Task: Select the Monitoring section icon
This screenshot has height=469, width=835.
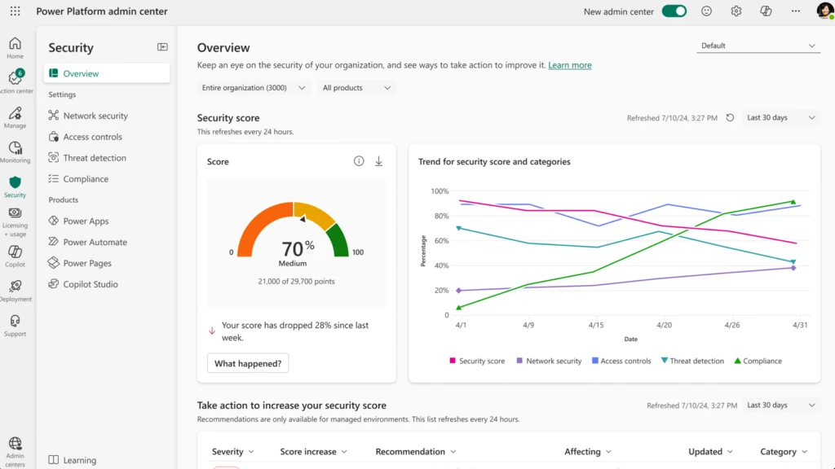Action: pyautogui.click(x=15, y=151)
